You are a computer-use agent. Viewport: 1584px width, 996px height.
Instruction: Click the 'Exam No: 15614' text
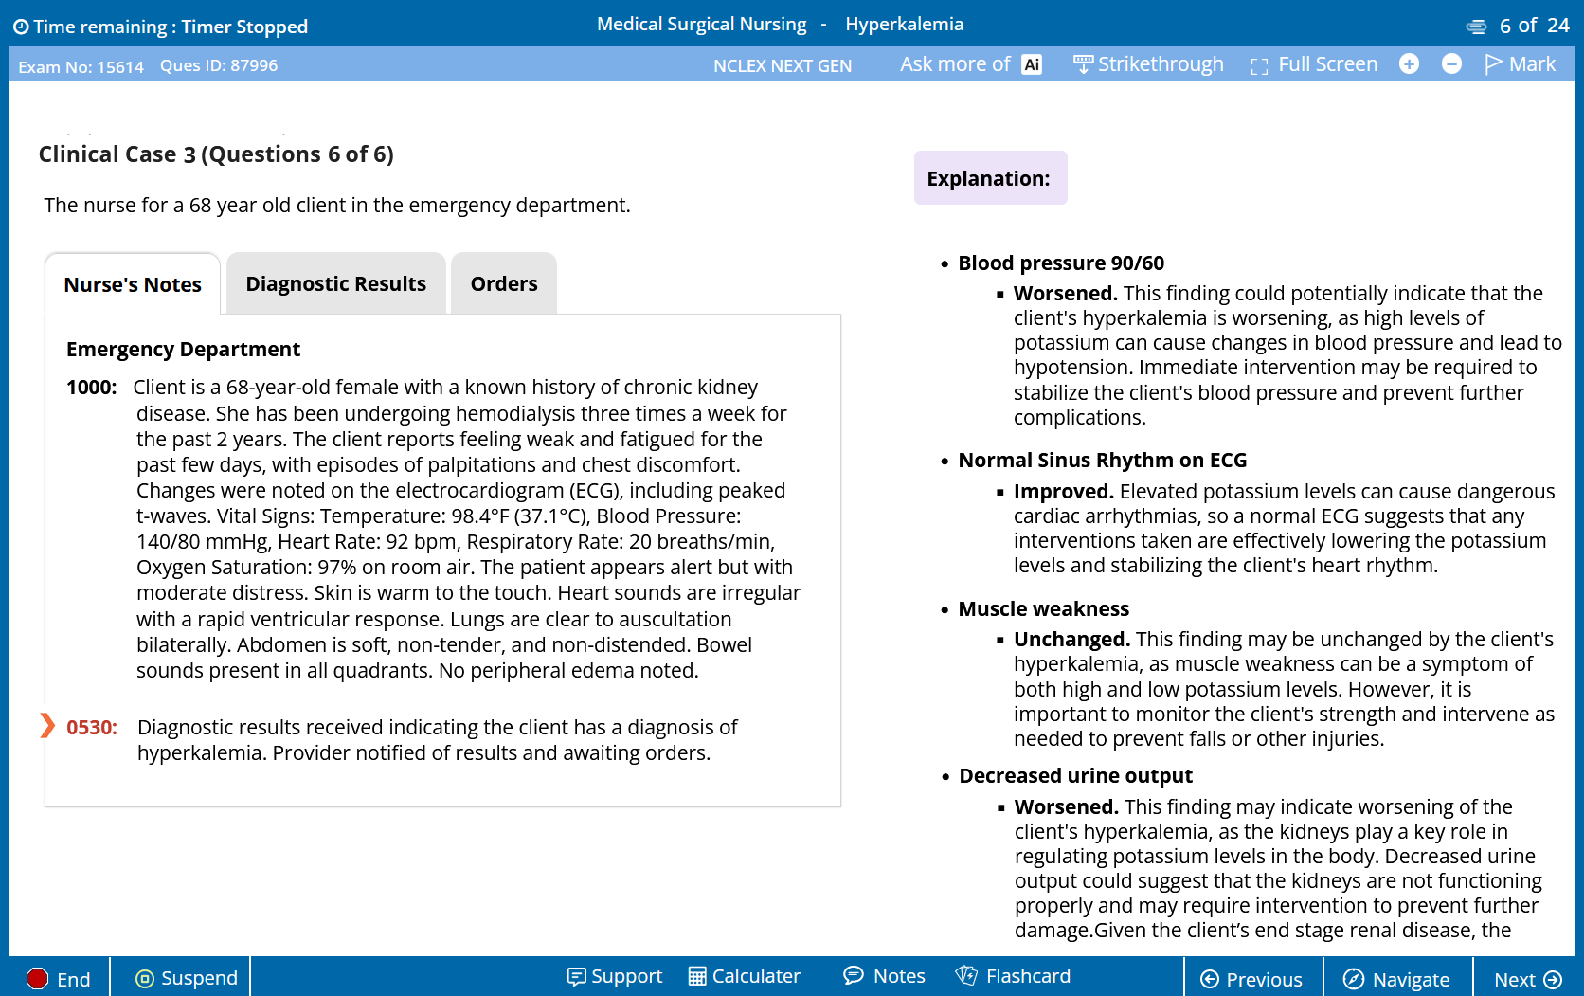[81, 67]
